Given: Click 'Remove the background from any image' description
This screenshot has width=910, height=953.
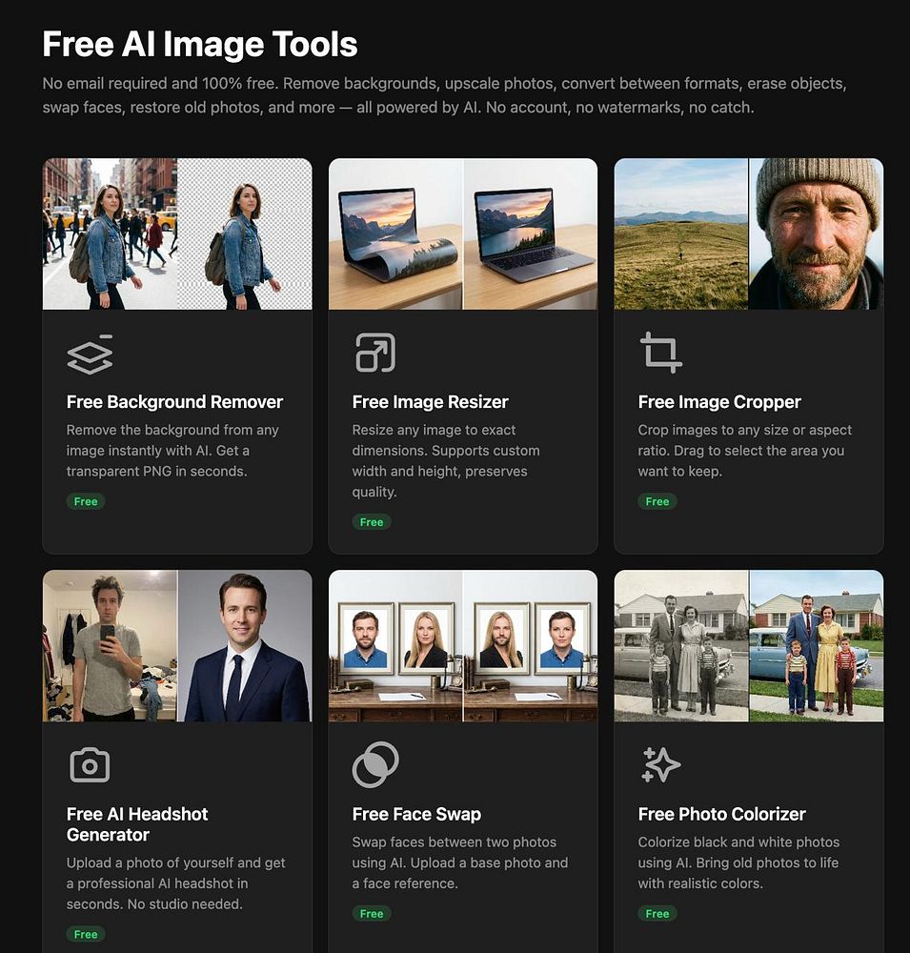Looking at the screenshot, I should 172,451.
